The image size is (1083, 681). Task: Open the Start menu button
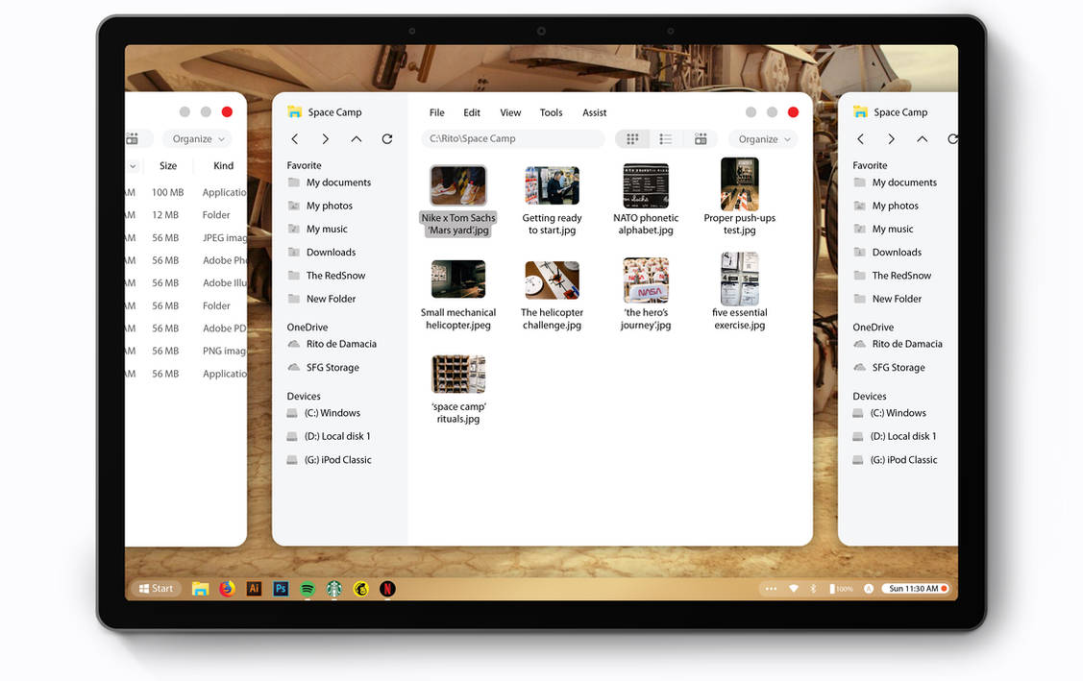coord(156,589)
